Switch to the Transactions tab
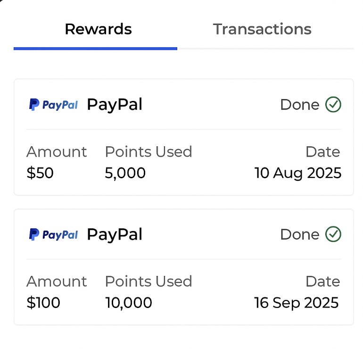 point(262,29)
